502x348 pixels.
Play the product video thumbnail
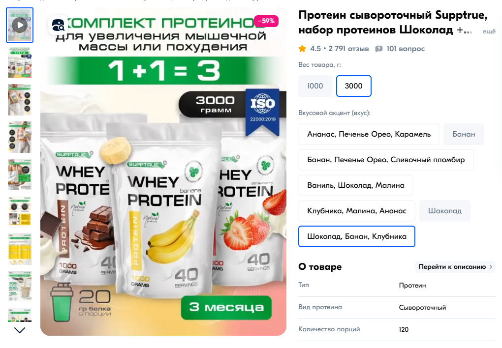coord(20,25)
